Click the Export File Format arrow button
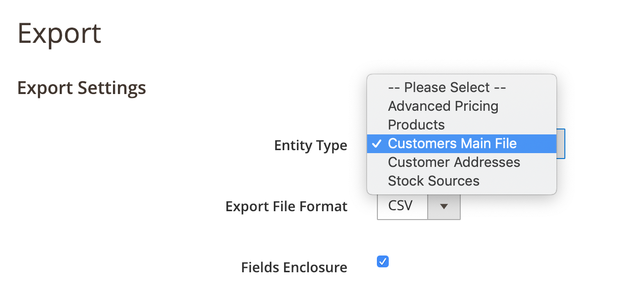Image resolution: width=627 pixels, height=289 pixels. coord(443,206)
